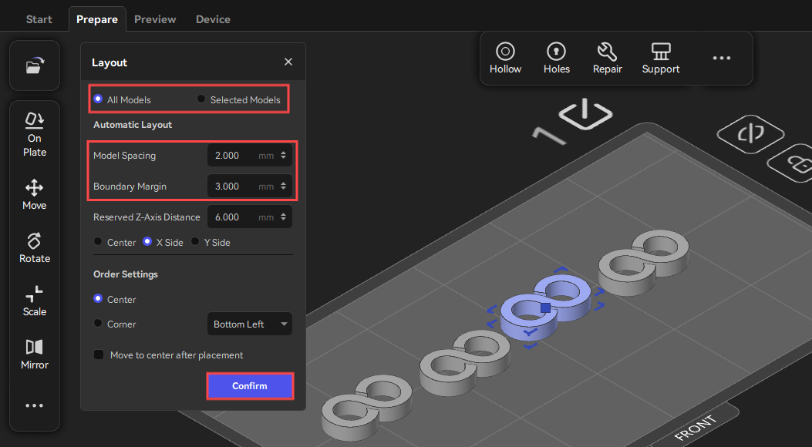The width and height of the screenshot is (812, 447).
Task: Open the file import folder icon
Action: click(34, 66)
